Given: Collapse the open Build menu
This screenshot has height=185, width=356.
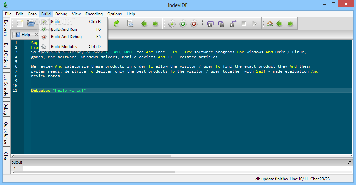Looking at the screenshot, I should click(x=46, y=14).
